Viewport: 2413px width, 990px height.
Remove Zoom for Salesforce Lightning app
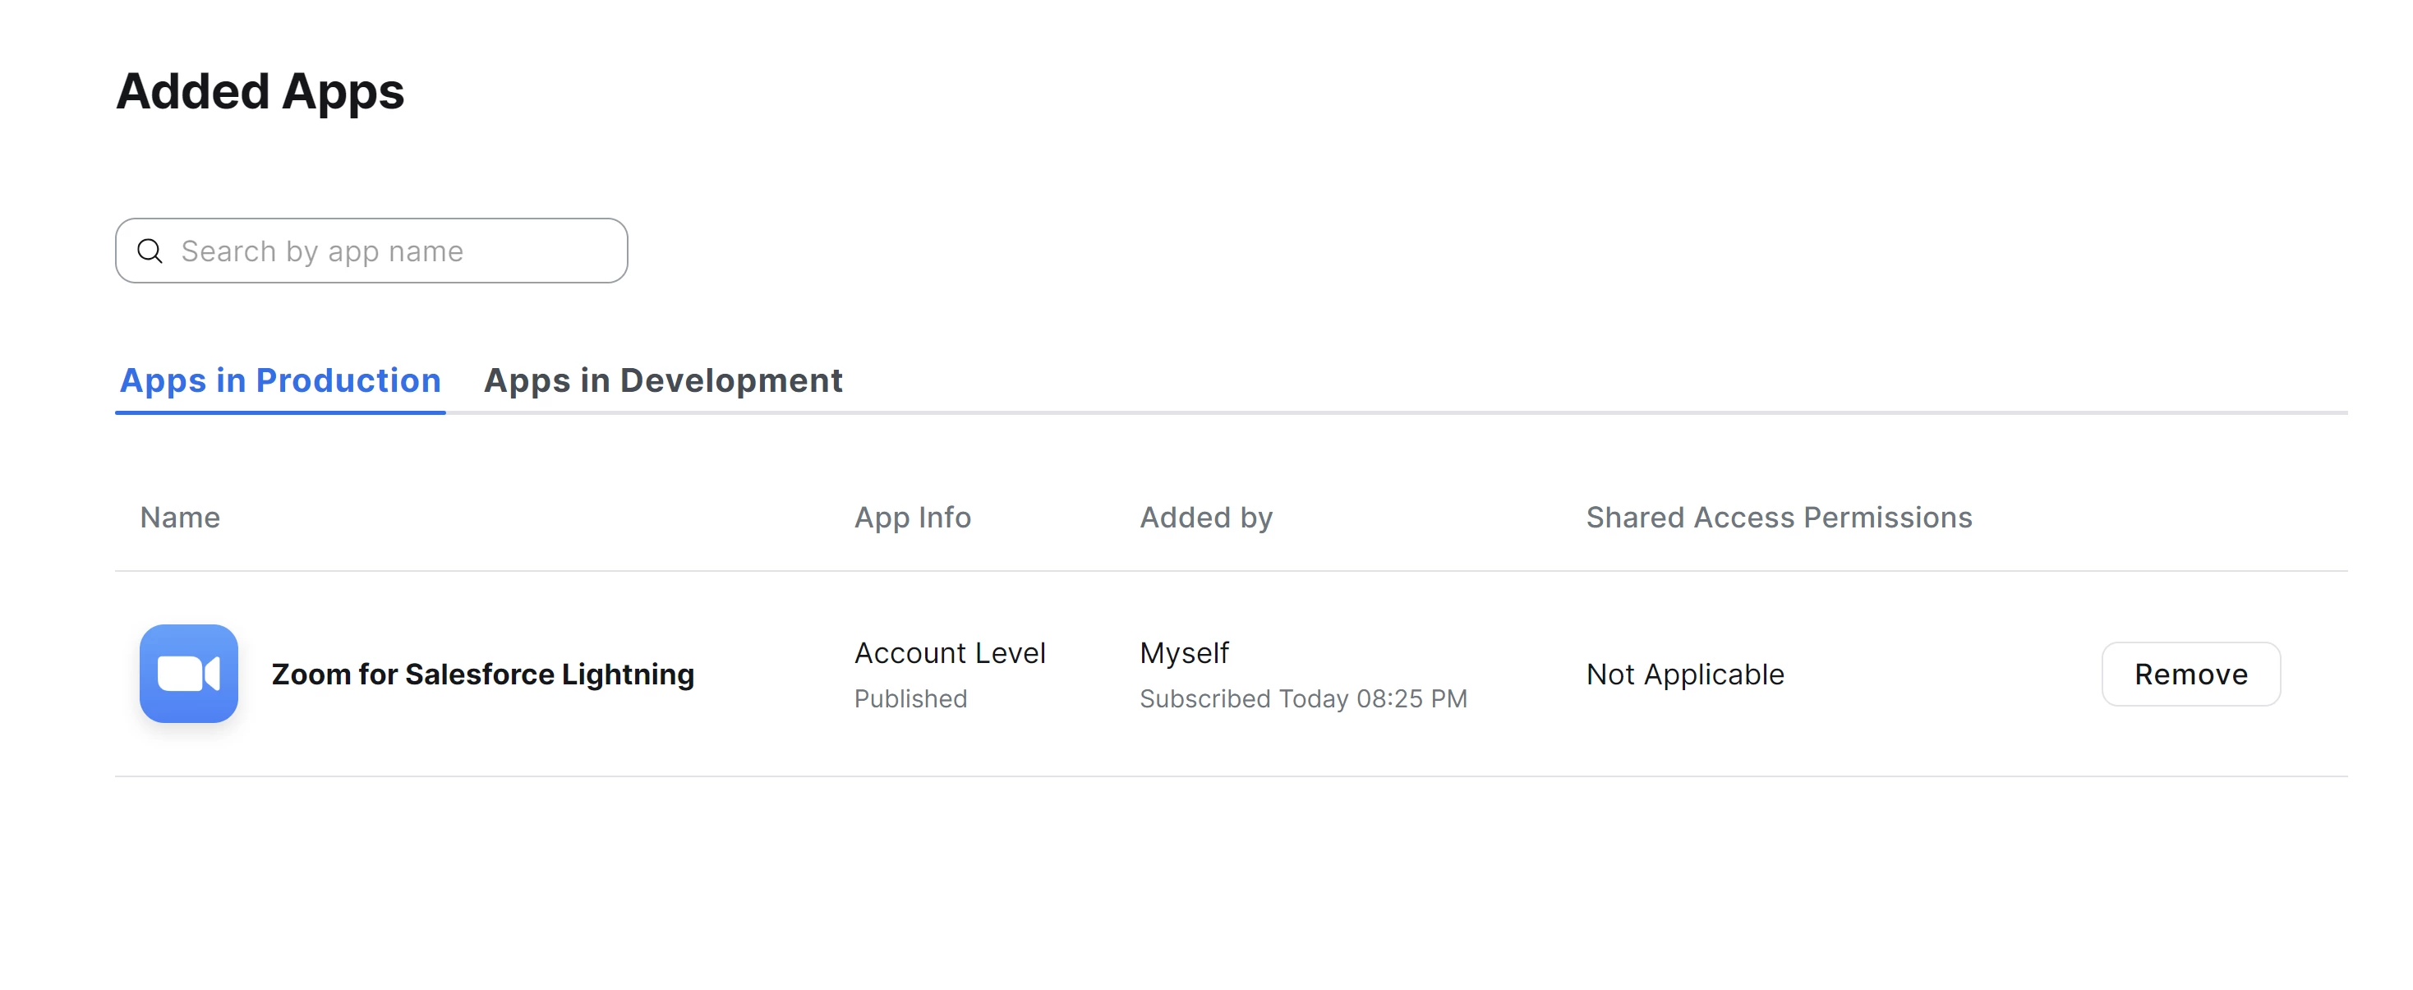tap(2190, 674)
